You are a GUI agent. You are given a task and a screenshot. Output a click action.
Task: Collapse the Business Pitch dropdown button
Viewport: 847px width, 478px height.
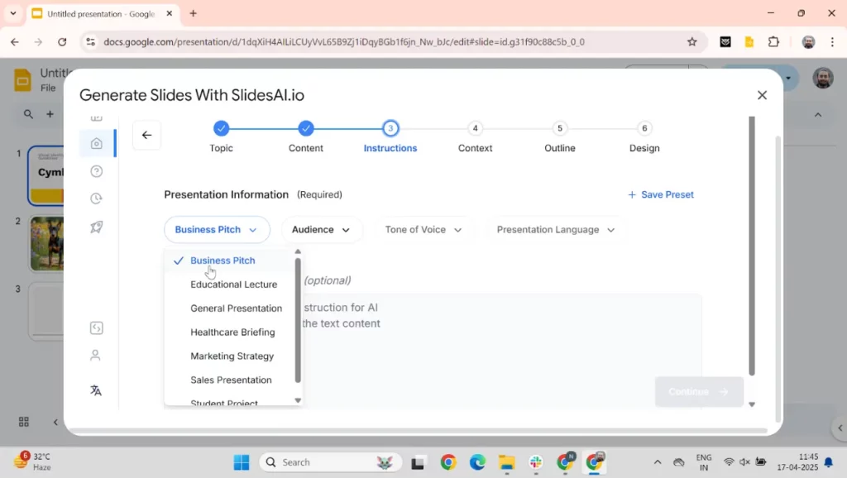tap(217, 230)
